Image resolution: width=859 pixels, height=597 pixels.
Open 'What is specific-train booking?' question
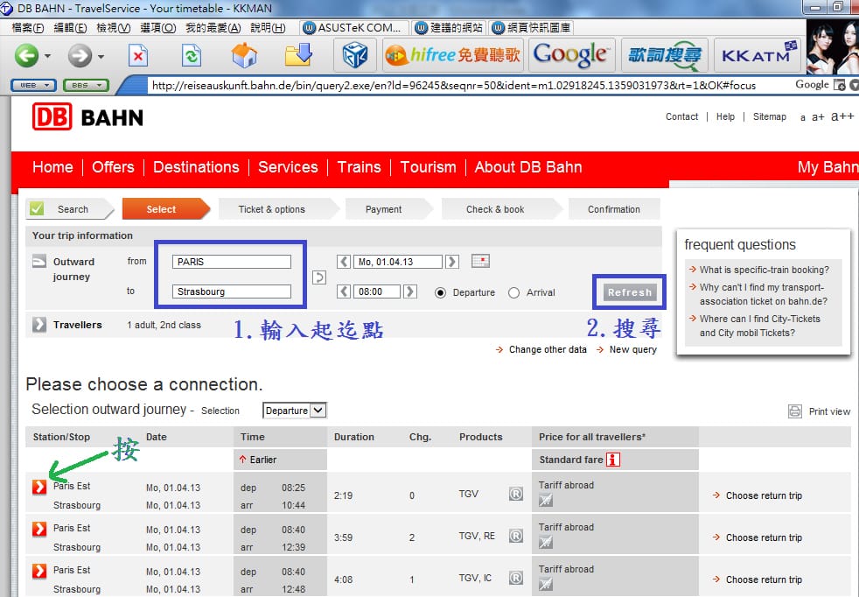point(765,270)
